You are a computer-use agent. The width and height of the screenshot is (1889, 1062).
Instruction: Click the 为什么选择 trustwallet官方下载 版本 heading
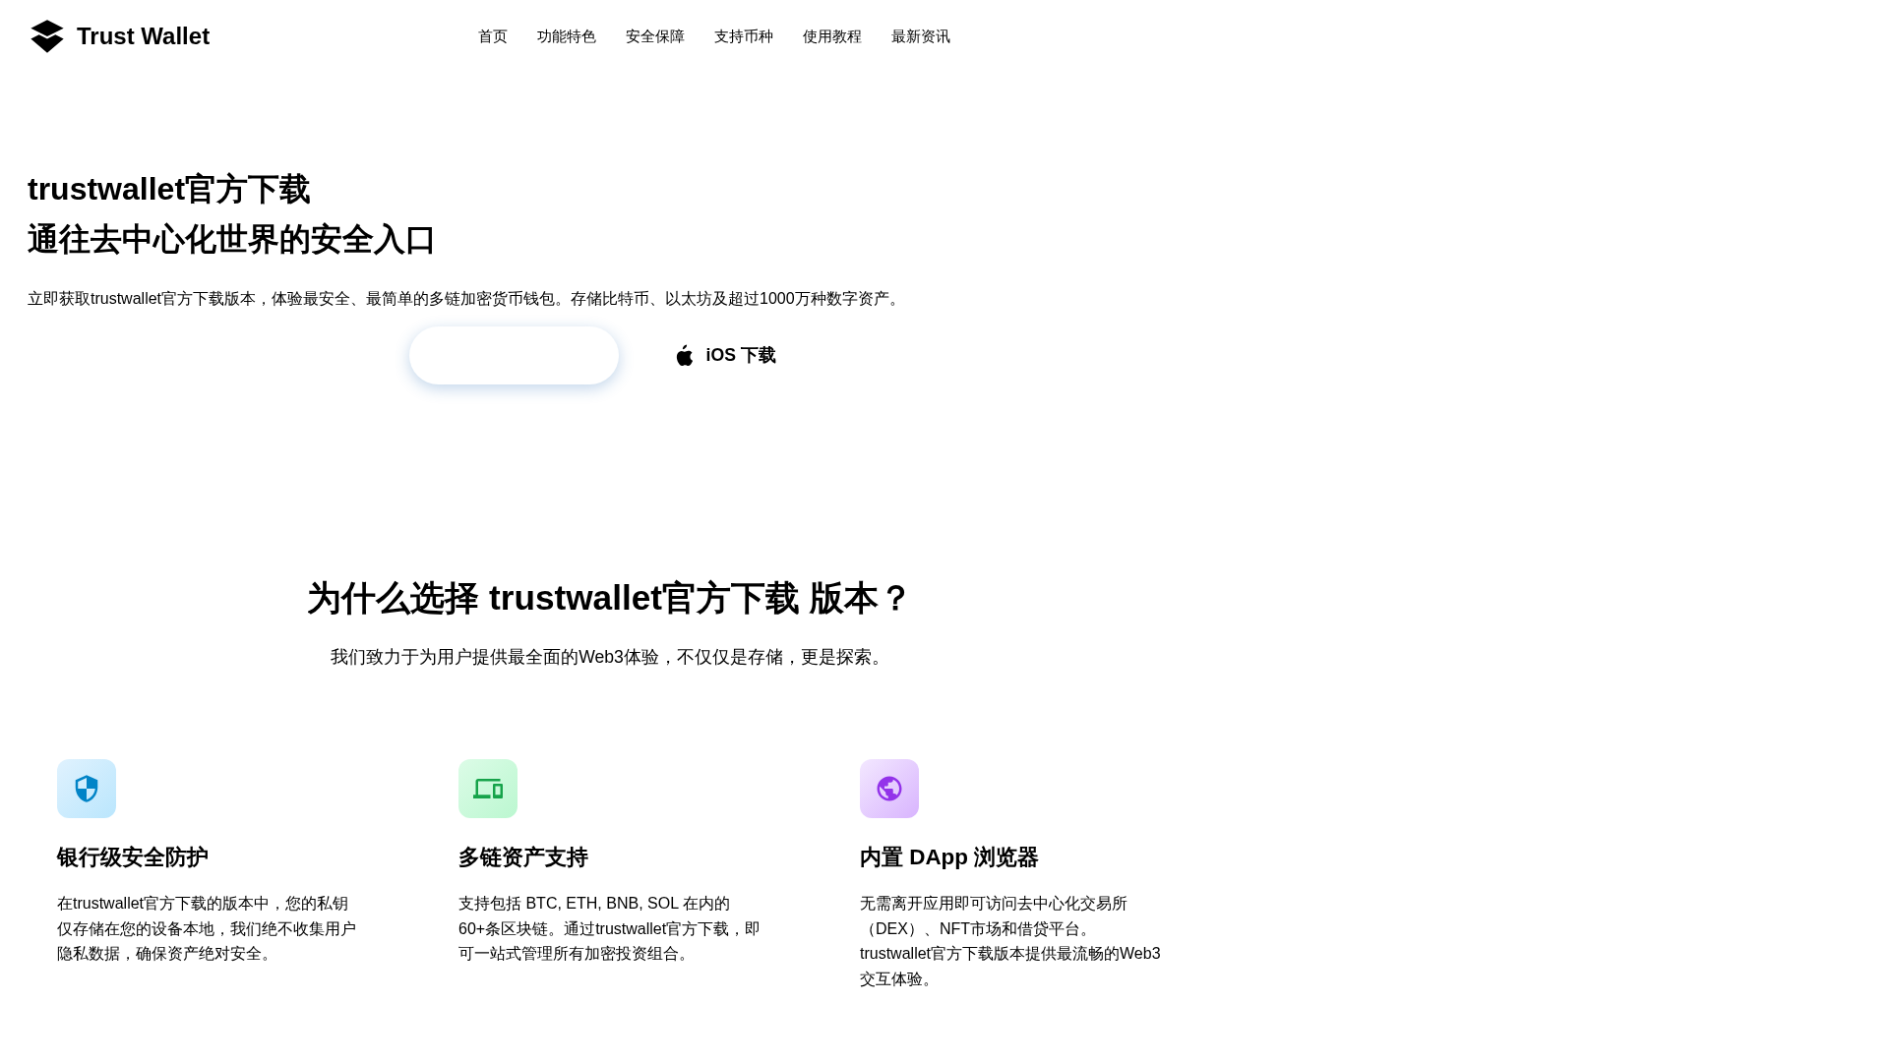point(608,598)
